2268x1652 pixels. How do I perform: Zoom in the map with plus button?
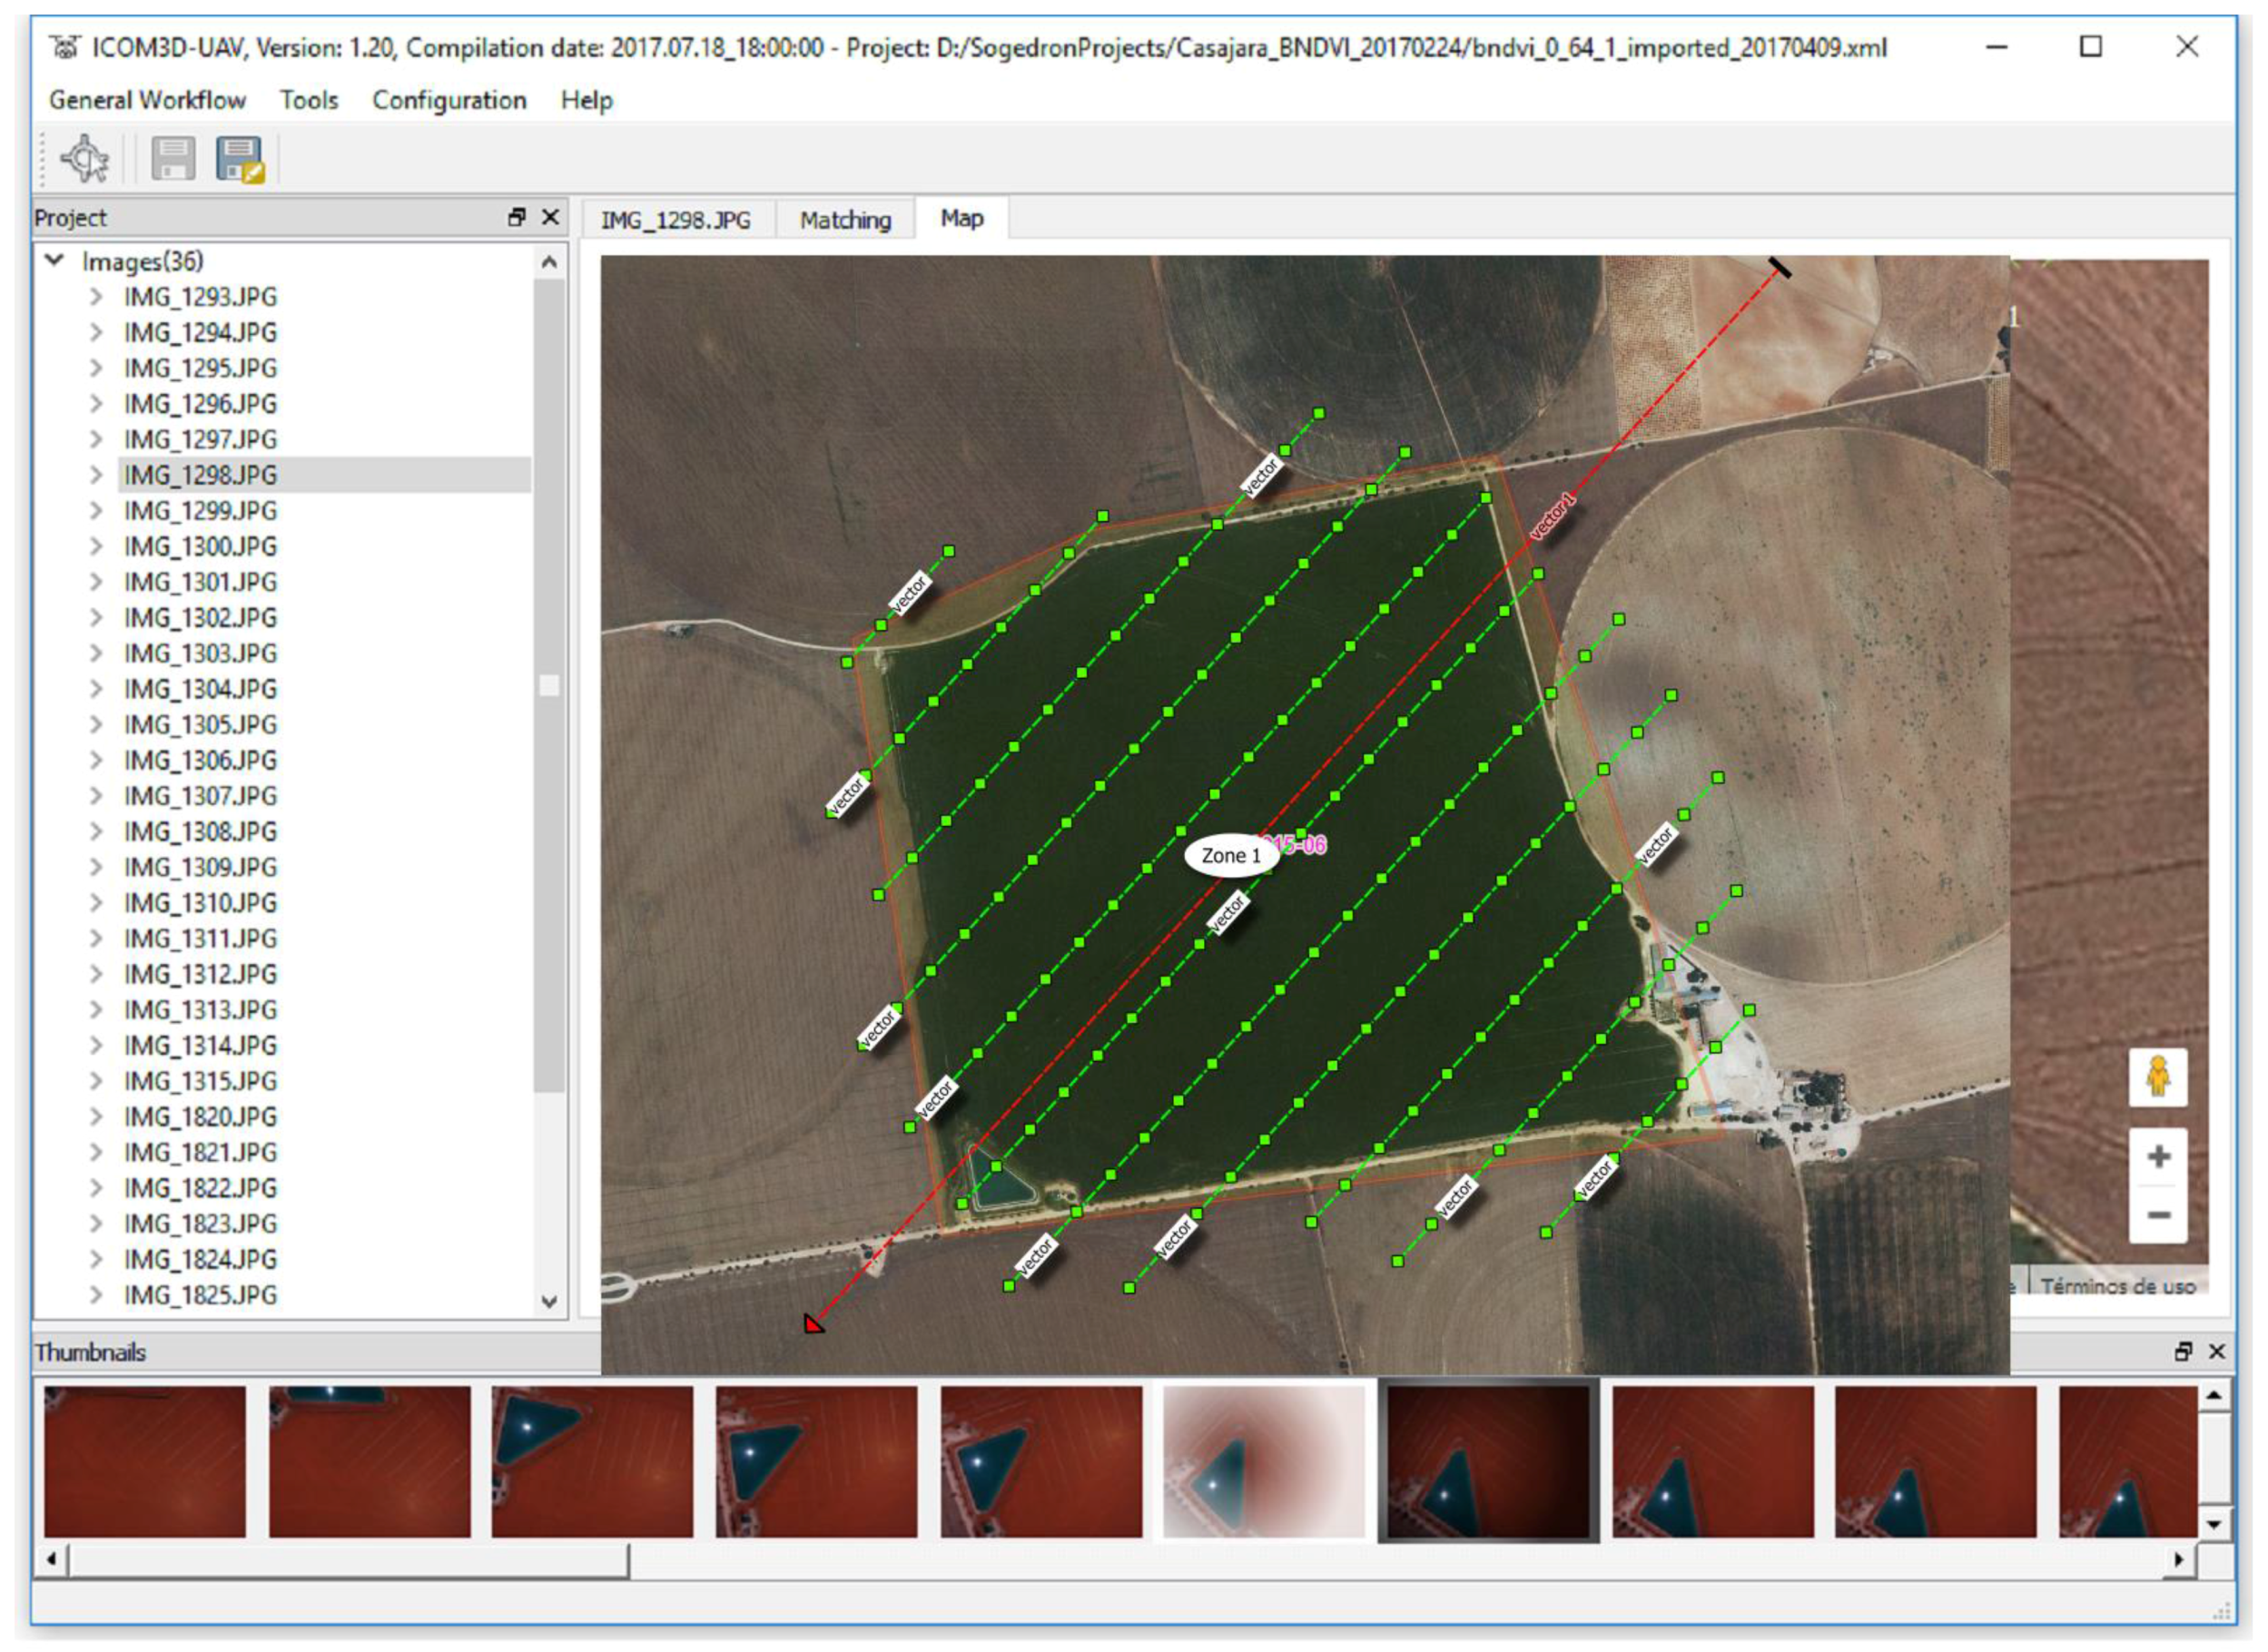[2158, 1157]
